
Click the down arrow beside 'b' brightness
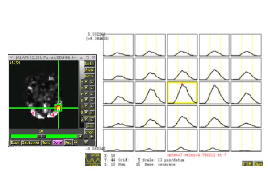point(86,88)
